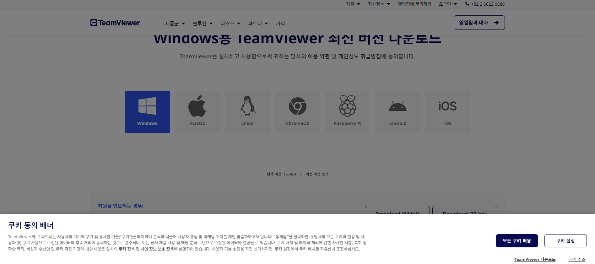Screen dimensions: 595x264
Task: Open the 개인 정보 보호 정책 link
Action: pyautogui.click(x=157, y=249)
